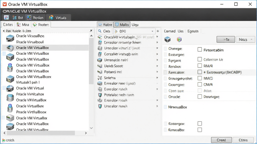Screen dimensions: 257x144
Task: Click the icon beside Errealor rine
Action: pos(100,83)
